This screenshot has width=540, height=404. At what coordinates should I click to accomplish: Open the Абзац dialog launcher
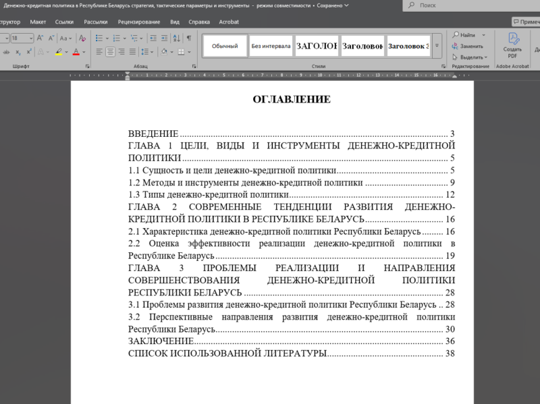[x=194, y=66]
